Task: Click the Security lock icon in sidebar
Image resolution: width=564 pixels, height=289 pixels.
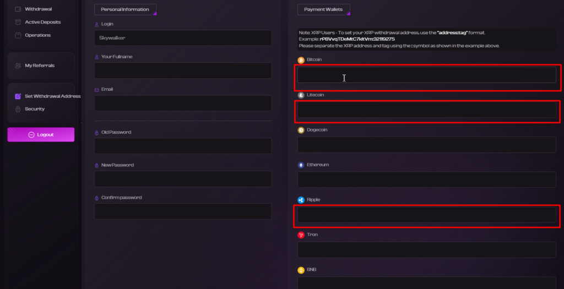Action: click(18, 109)
